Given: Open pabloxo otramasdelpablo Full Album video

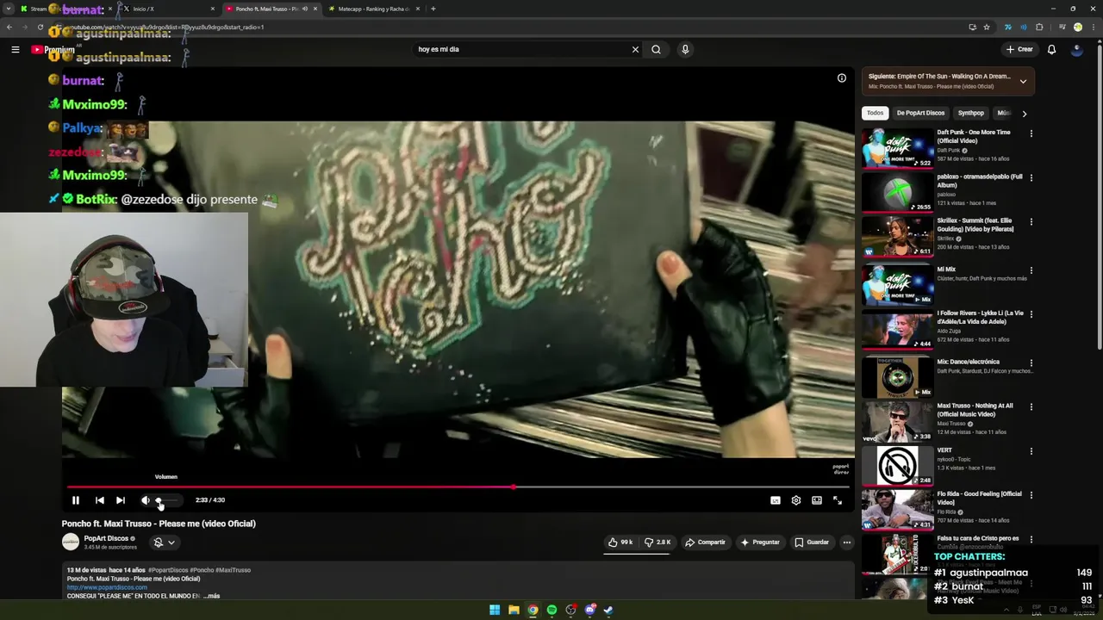Looking at the screenshot, I should coord(898,193).
